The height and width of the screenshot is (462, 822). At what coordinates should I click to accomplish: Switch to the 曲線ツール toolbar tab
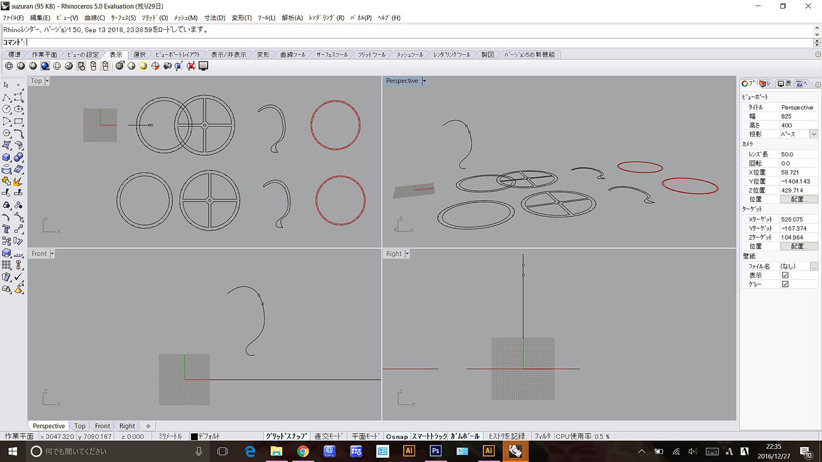click(293, 55)
